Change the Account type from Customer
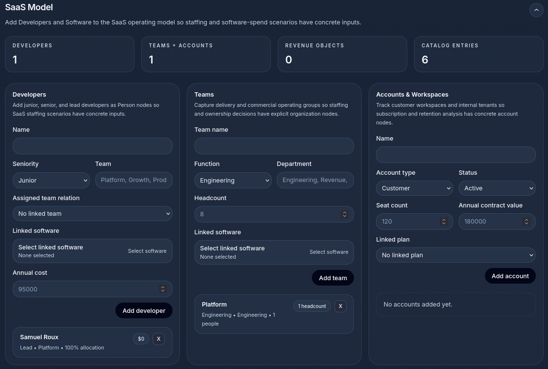 (x=414, y=188)
